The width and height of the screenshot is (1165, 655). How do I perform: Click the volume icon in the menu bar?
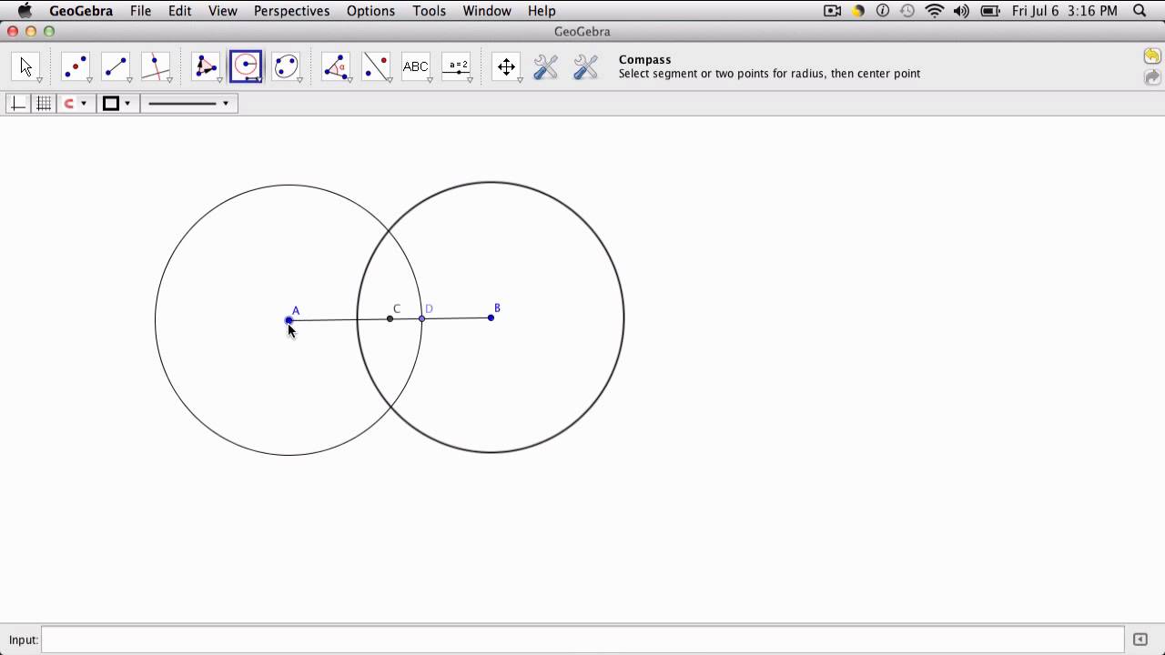(x=961, y=11)
